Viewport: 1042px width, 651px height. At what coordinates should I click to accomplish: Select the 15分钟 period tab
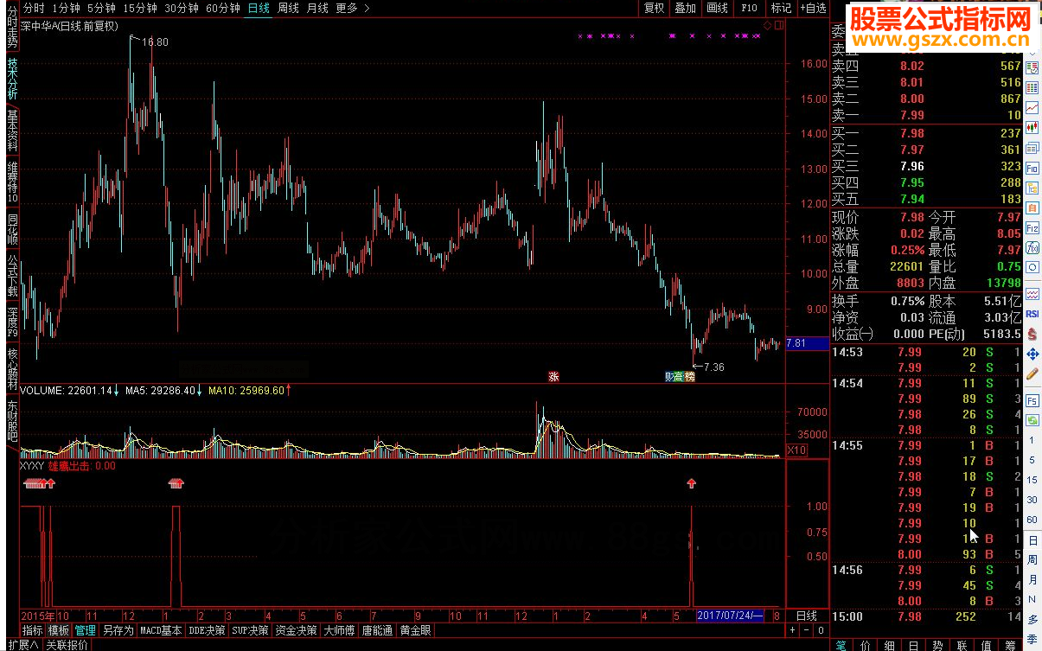pos(139,8)
